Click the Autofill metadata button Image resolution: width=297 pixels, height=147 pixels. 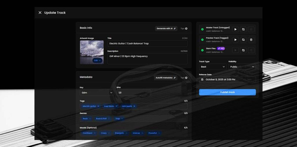[166, 78]
